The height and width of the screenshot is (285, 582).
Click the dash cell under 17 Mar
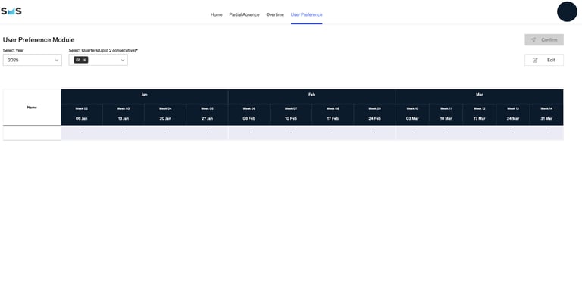(480, 133)
